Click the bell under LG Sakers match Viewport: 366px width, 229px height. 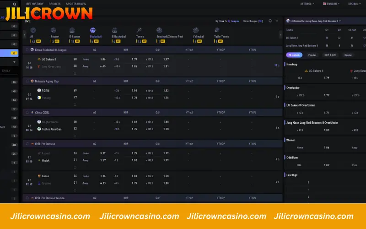[x=75, y=73]
